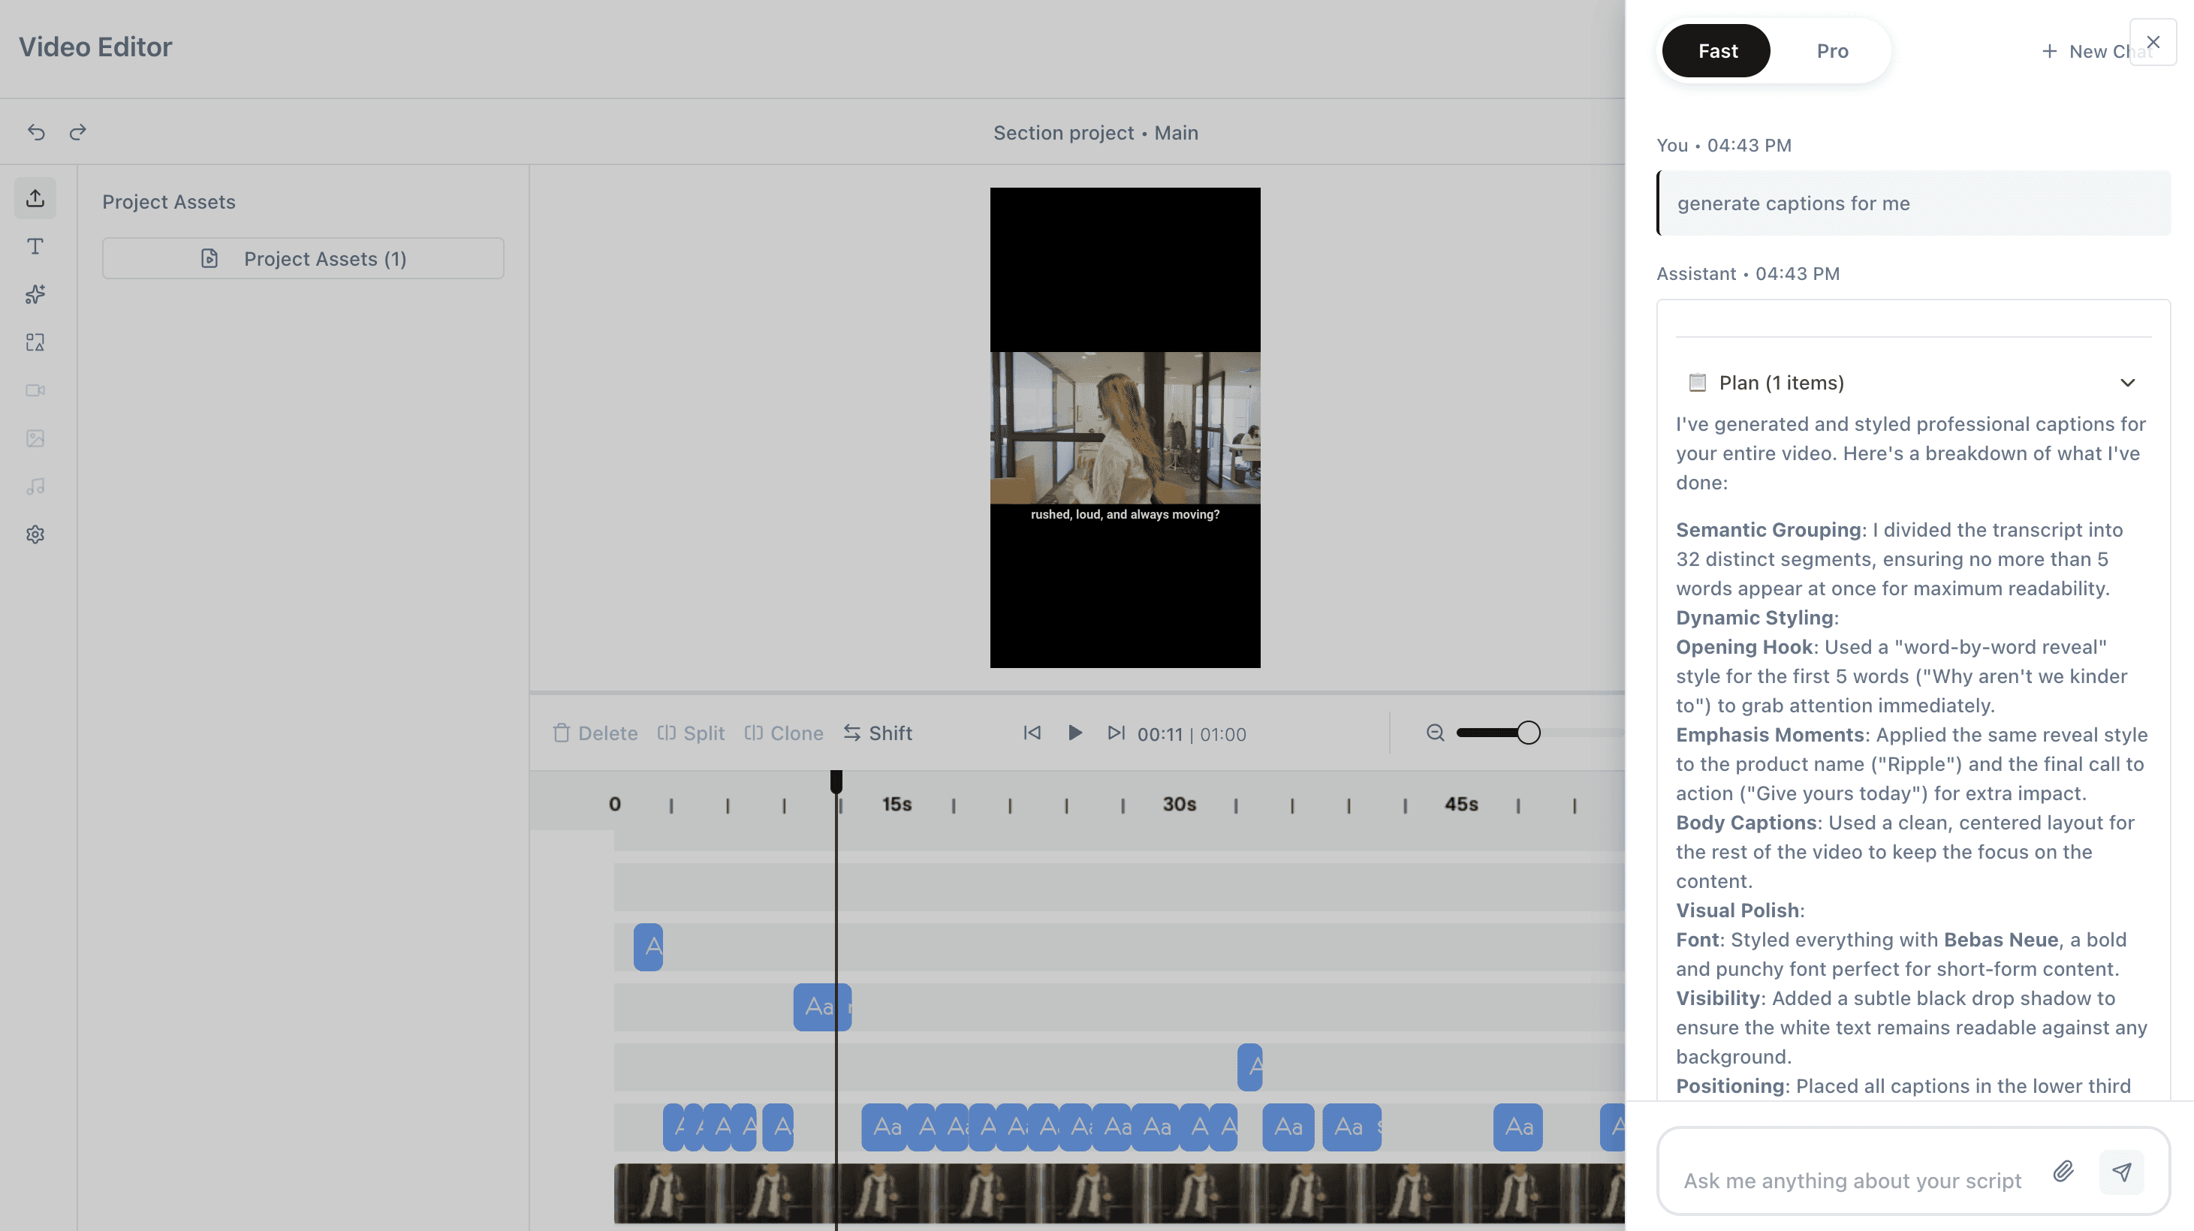
Task: Click the undo arrow icon
Action: [36, 132]
